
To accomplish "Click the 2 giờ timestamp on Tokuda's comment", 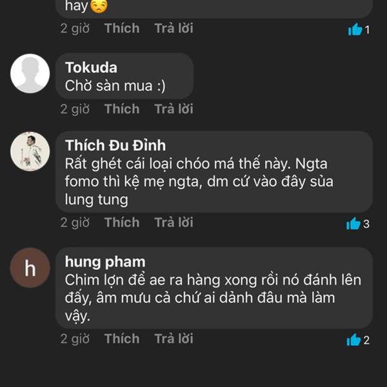I will (x=75, y=109).
